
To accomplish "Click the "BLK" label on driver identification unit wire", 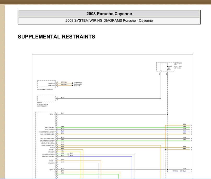I will (63, 98).
